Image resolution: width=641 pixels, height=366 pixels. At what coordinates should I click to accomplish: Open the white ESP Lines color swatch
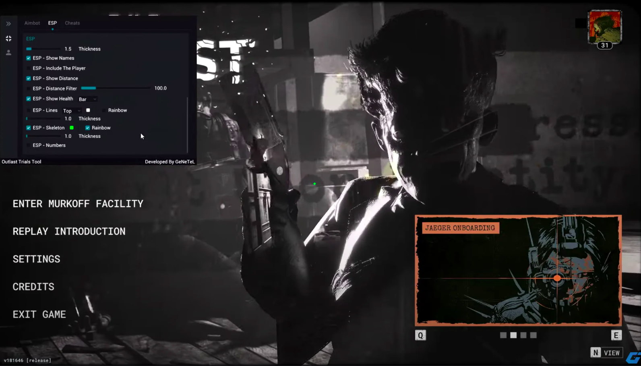88,110
